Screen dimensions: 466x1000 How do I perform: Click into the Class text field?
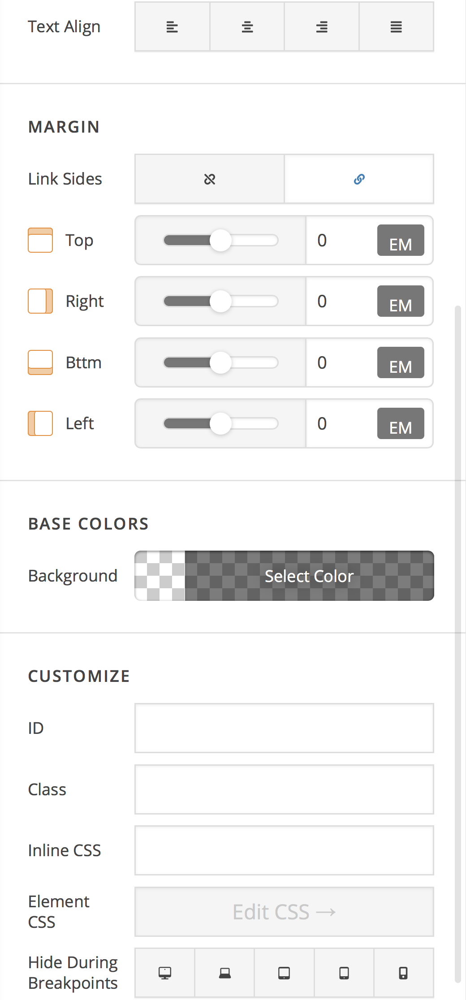click(284, 789)
